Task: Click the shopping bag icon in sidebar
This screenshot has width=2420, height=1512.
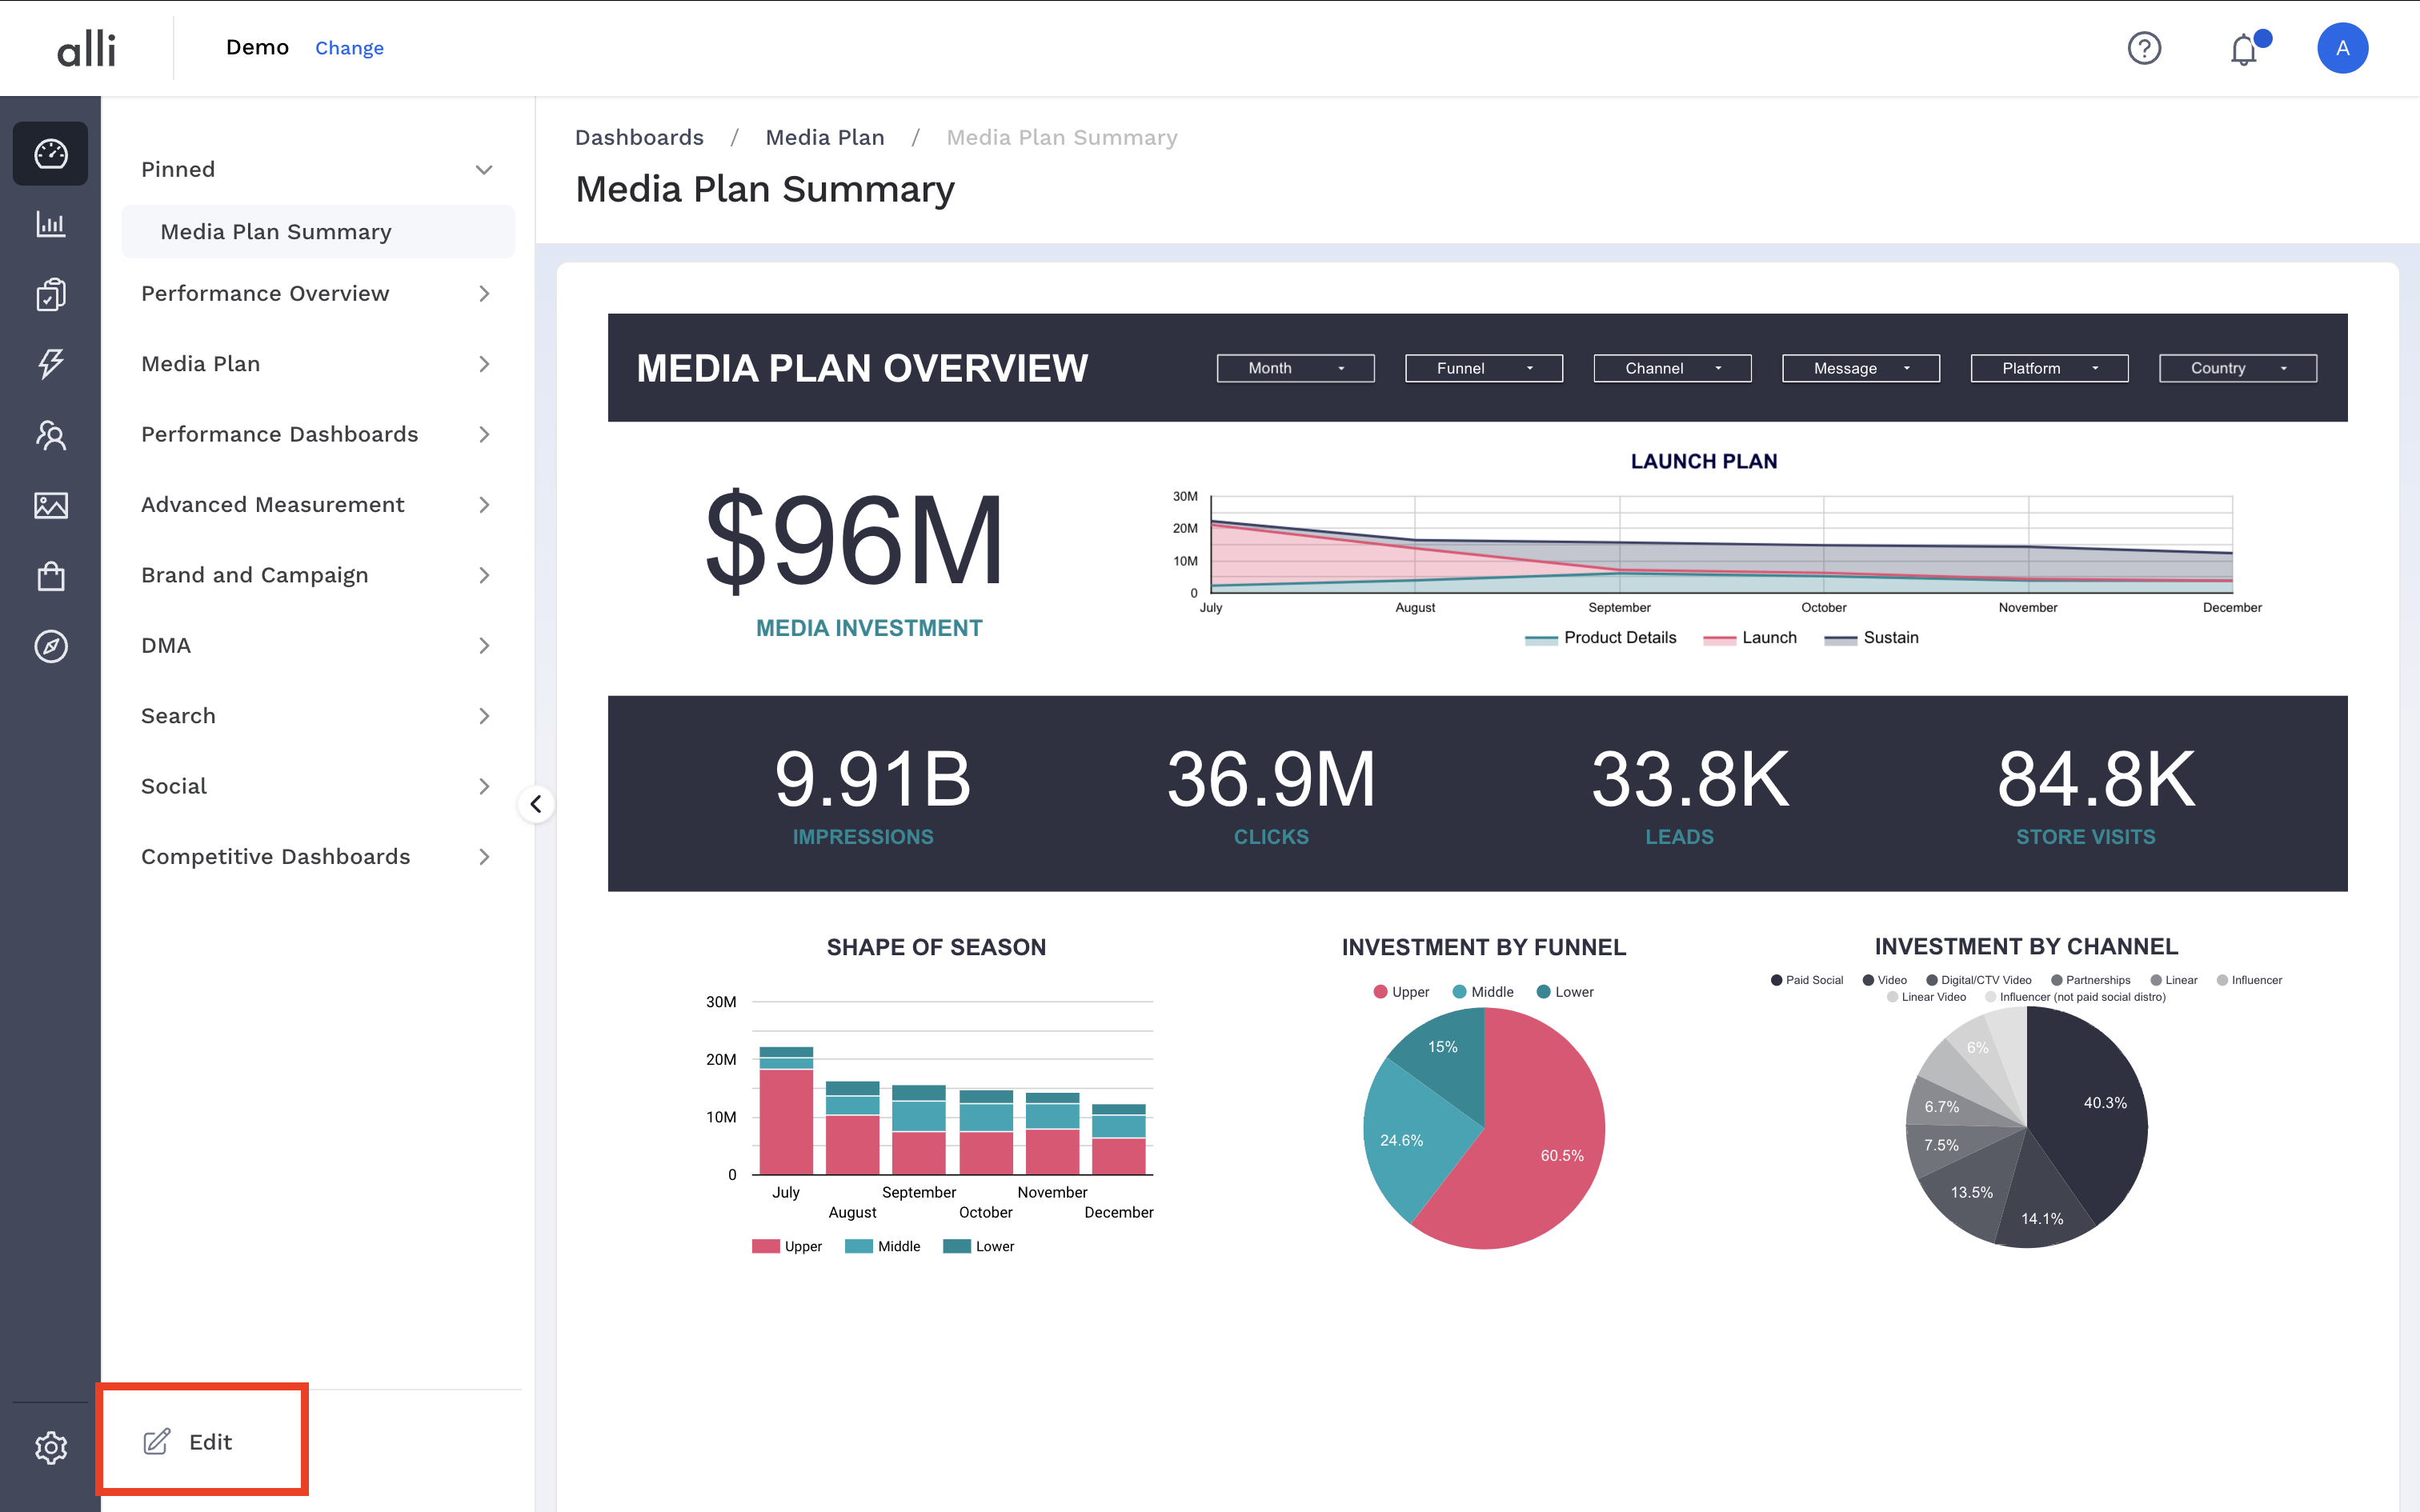Action: click(x=51, y=576)
